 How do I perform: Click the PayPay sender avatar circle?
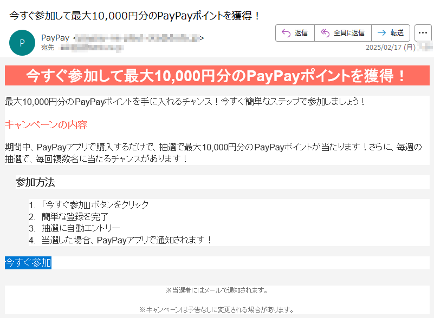22,43
